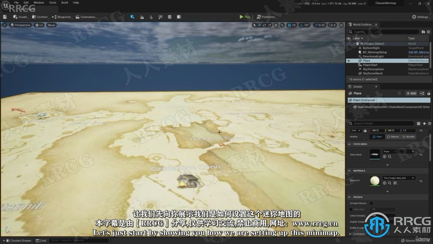Switch to Brush Editing mode icon

click(x=179, y=17)
